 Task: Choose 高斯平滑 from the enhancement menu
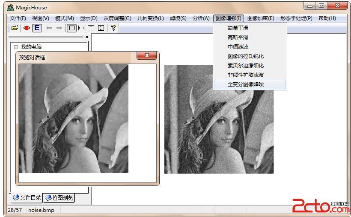click(250, 38)
